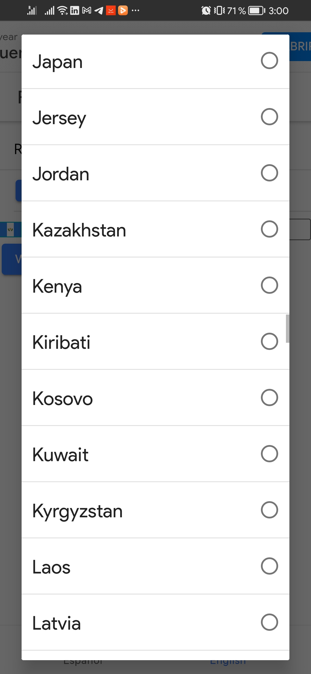Select the Laos radio button

point(269,566)
